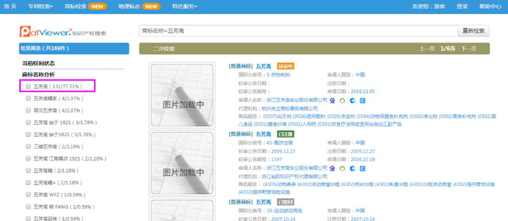Click the 重新检索 button

(x=473, y=31)
